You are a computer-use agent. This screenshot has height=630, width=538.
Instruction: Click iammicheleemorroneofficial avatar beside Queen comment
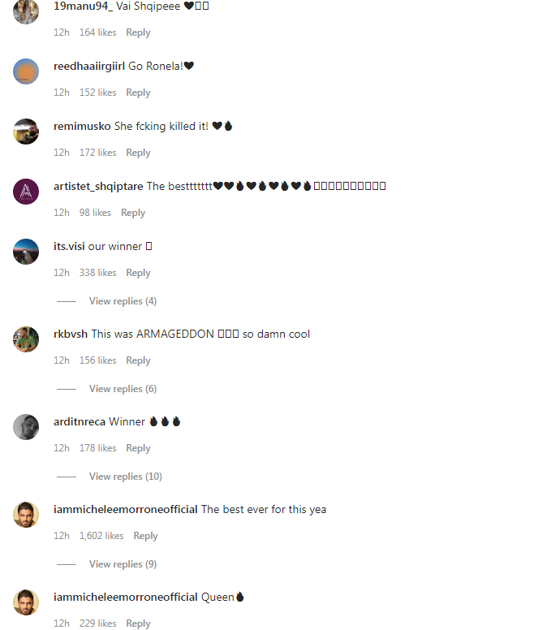pos(26,602)
